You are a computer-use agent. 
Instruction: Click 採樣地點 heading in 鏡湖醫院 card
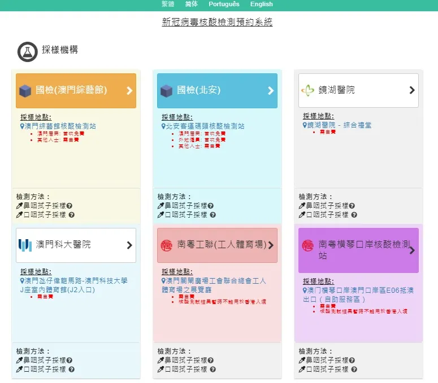(x=318, y=116)
